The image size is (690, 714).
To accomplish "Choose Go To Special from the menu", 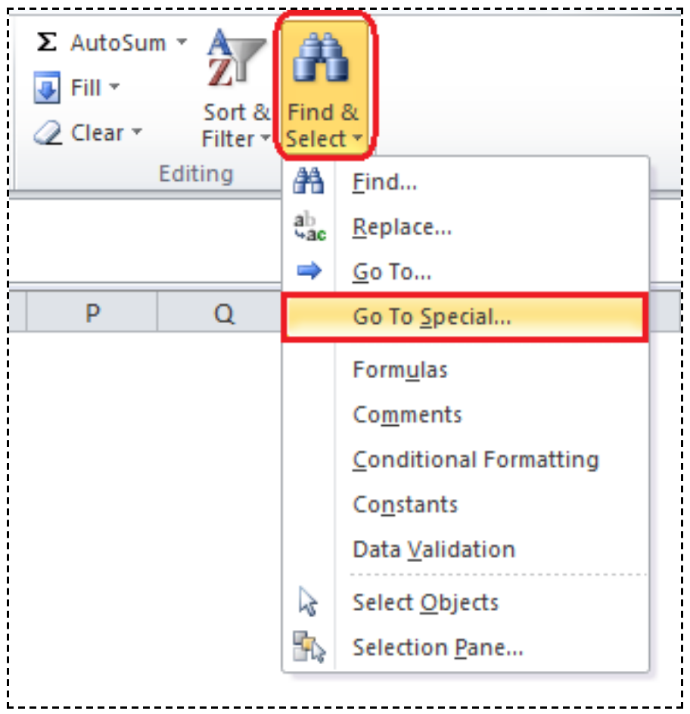I will pyautogui.click(x=431, y=317).
